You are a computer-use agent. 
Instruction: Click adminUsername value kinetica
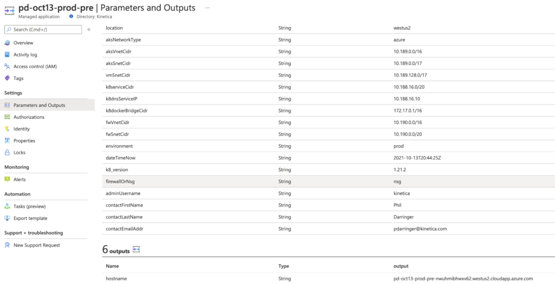click(x=402, y=193)
